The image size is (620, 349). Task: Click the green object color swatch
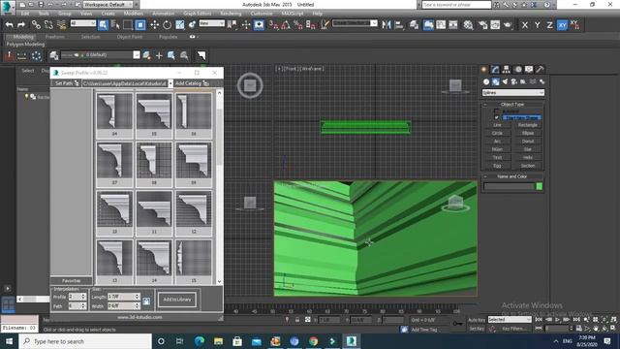click(539, 186)
